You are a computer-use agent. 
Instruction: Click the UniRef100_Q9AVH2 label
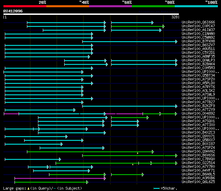point(198,152)
